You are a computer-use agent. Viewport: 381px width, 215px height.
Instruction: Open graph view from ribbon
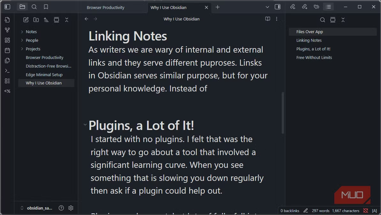point(7,30)
